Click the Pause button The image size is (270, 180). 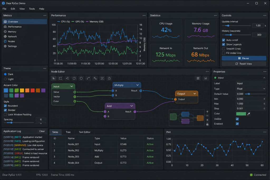(x=244, y=58)
